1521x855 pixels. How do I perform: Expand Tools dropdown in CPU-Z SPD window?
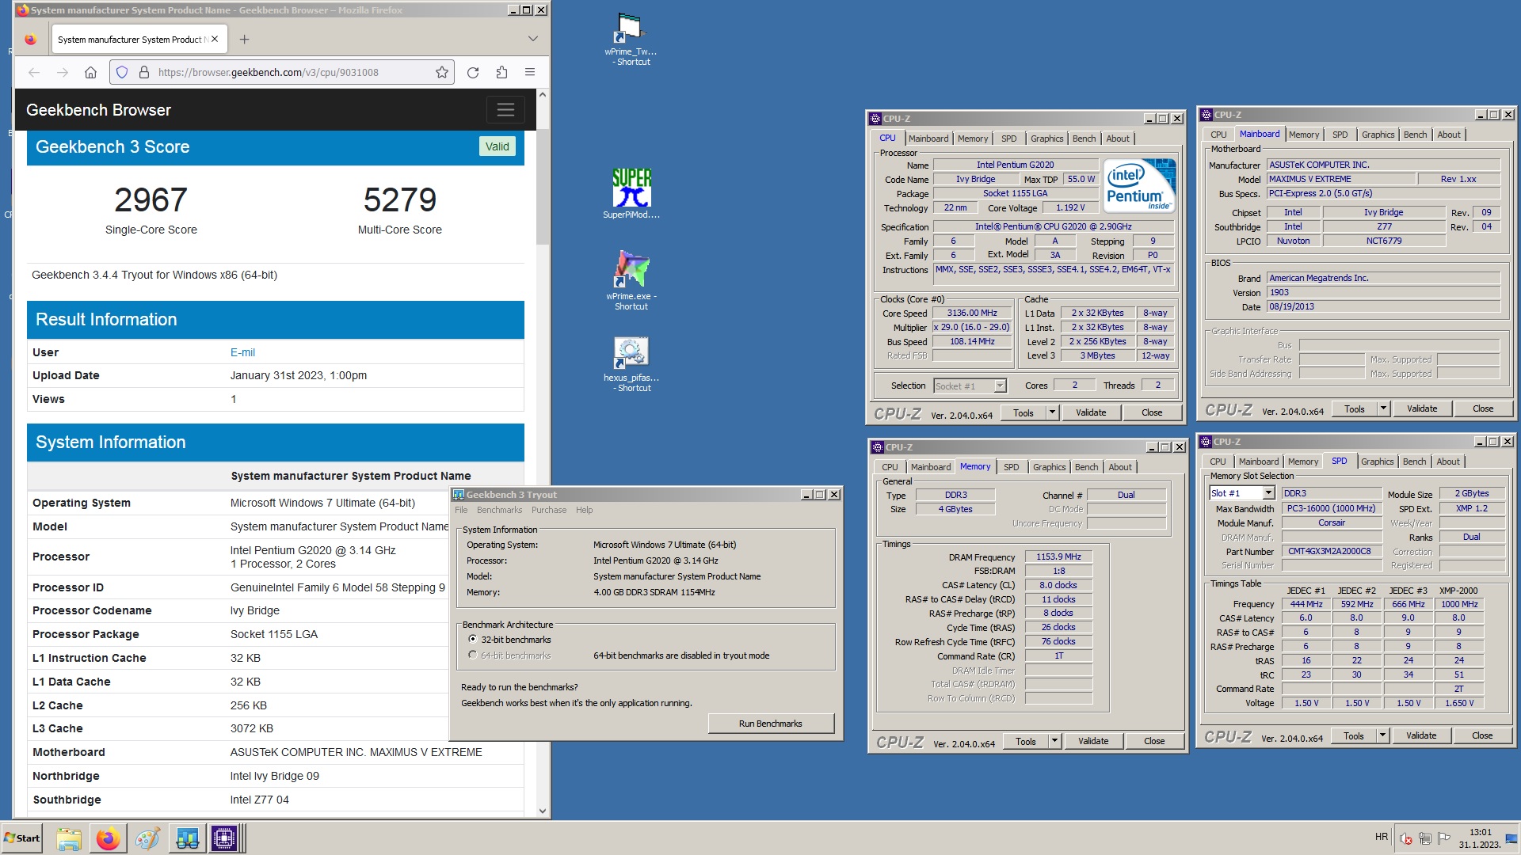[1382, 735]
